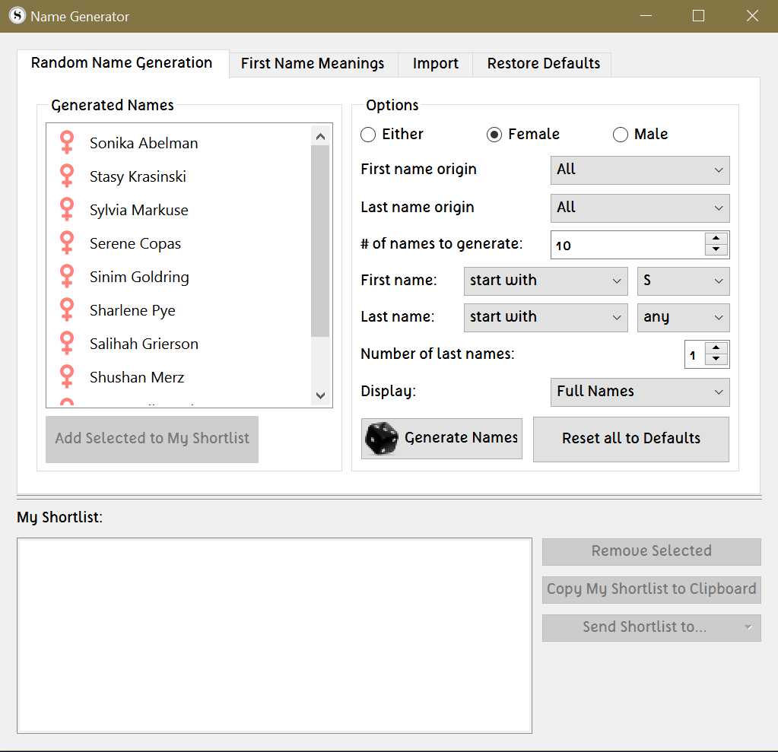
Task: Select the name Serene Copas
Action: [x=135, y=244]
